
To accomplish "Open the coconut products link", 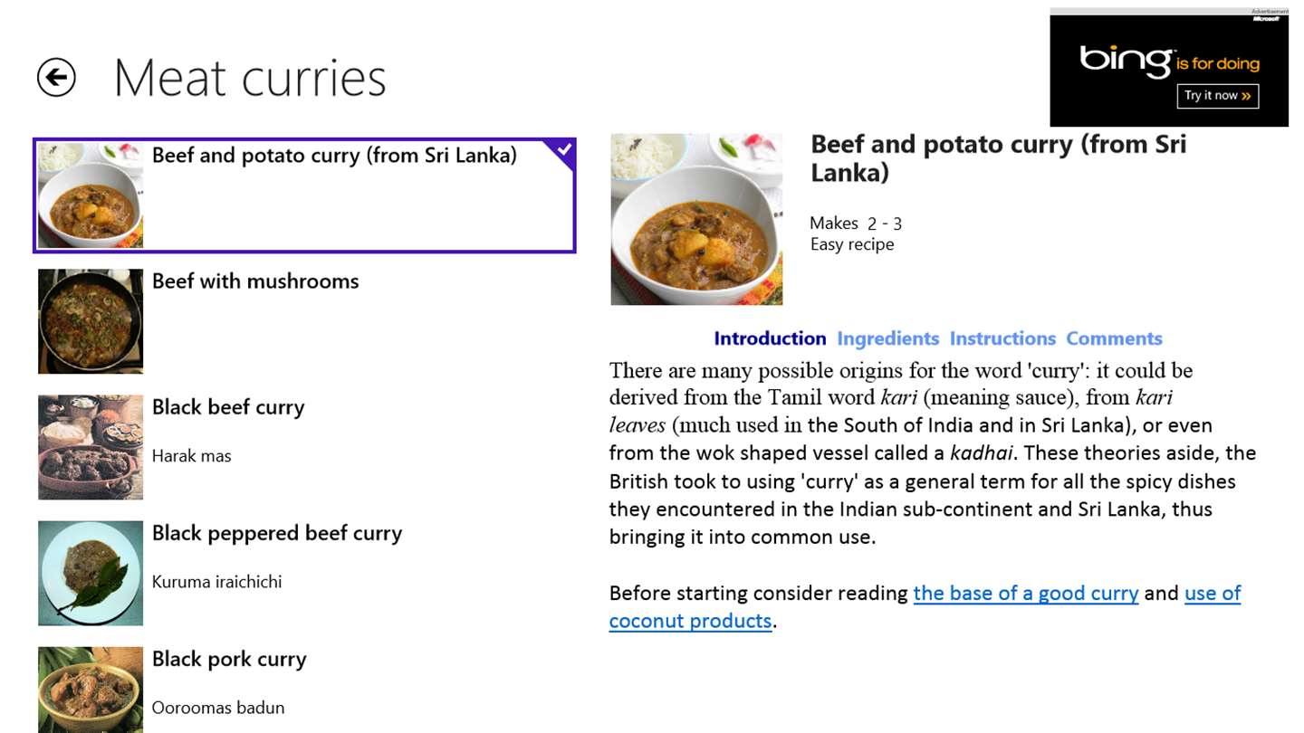I will [x=690, y=621].
